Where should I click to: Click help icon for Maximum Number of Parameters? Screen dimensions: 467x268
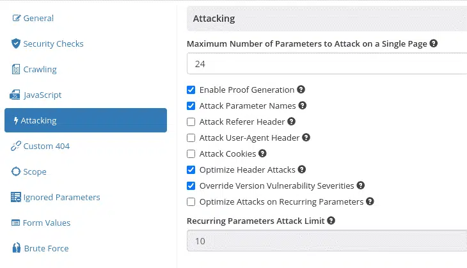pos(434,43)
